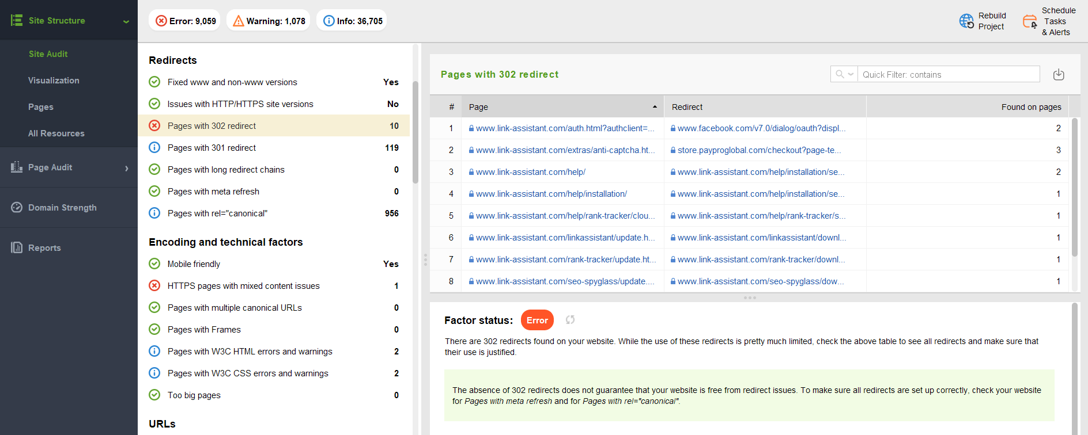Click error icon for HTTPS mixed content issues
The image size is (1088, 435).
(x=154, y=285)
